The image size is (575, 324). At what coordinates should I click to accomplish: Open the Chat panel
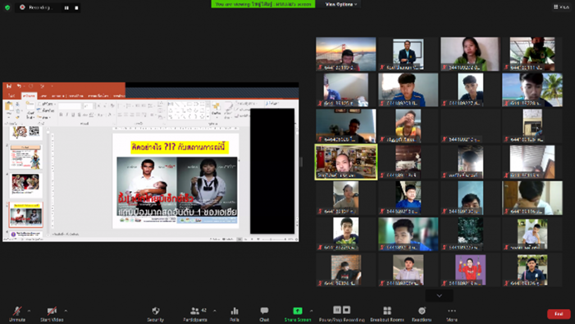[264, 313]
